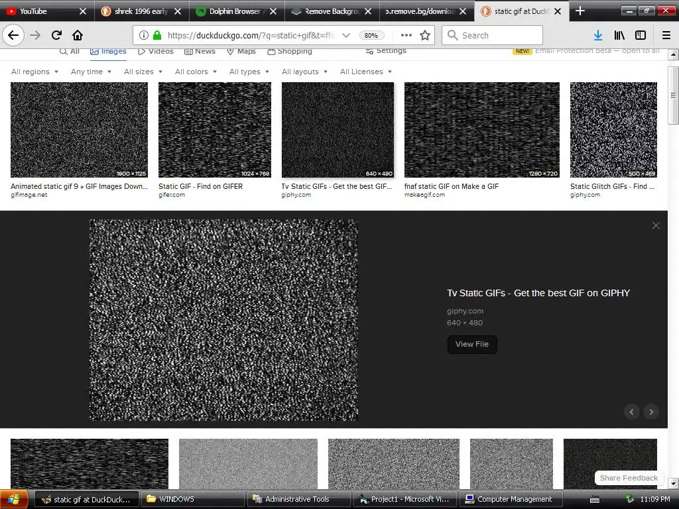The height and width of the screenshot is (509, 679).
Task: Open the All regions filter
Action: [x=34, y=72]
